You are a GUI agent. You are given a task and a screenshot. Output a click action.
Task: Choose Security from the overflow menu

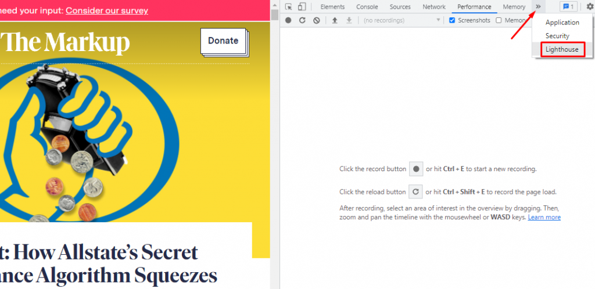(562, 36)
